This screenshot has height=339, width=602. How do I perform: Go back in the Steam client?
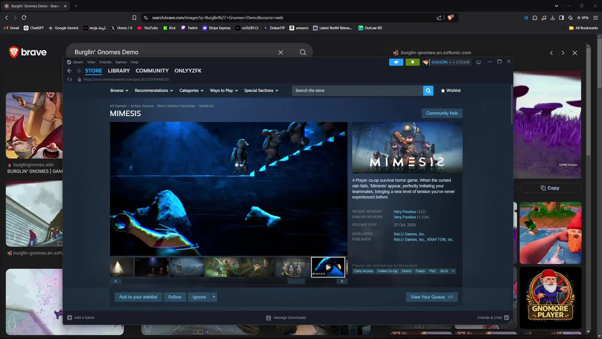[69, 71]
